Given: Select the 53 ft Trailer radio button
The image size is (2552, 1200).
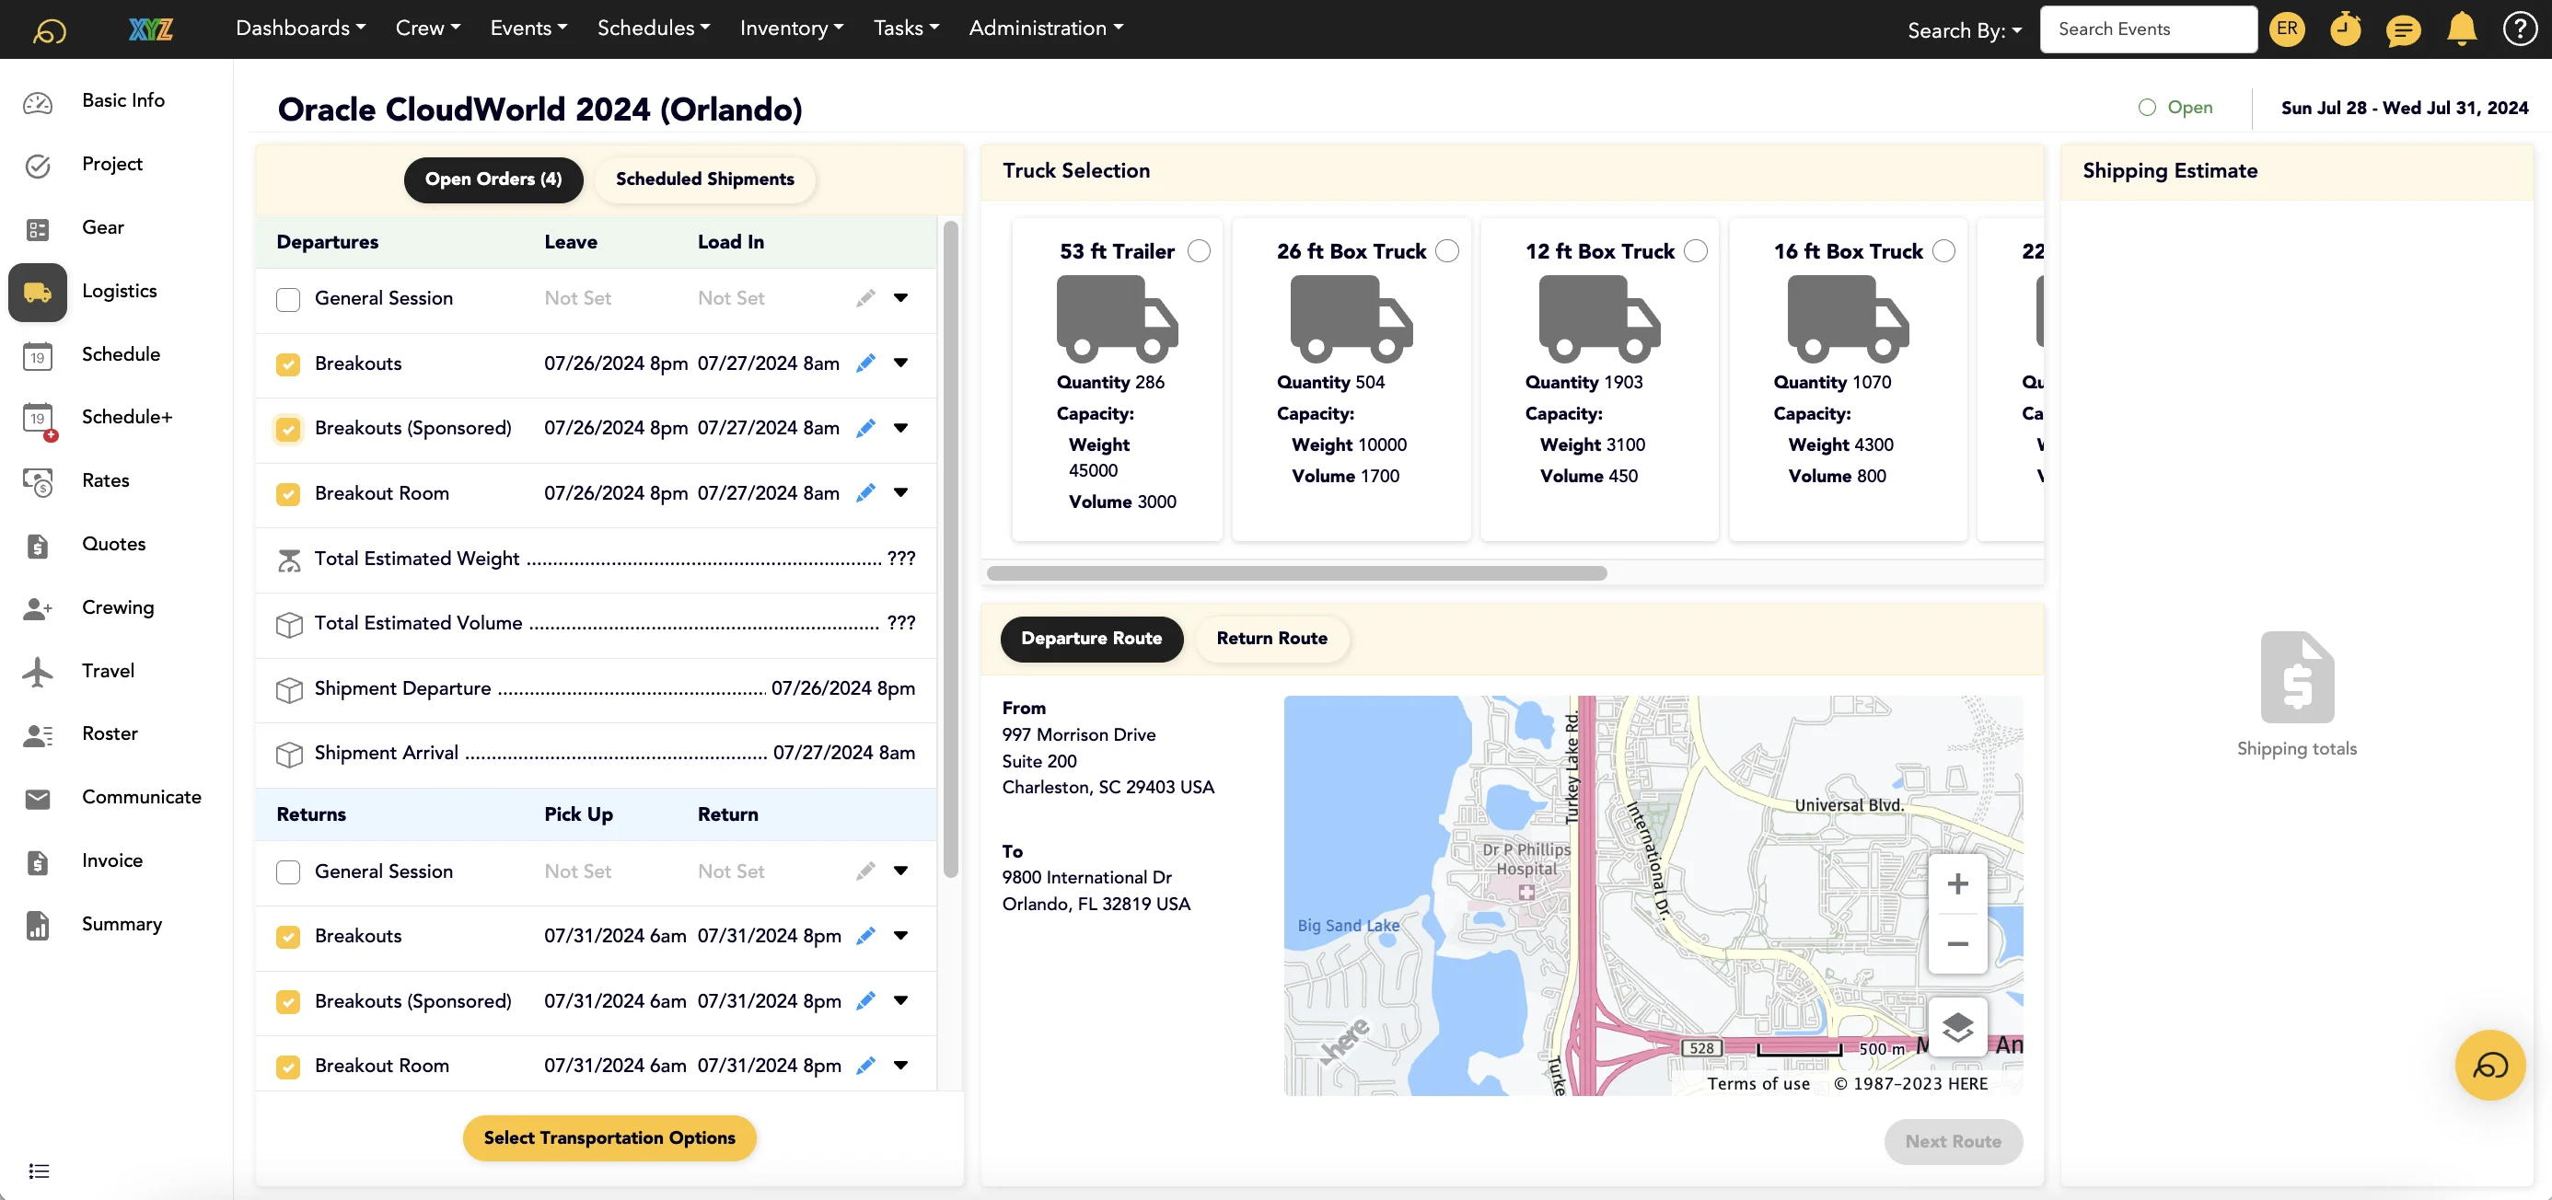Looking at the screenshot, I should coord(1199,251).
